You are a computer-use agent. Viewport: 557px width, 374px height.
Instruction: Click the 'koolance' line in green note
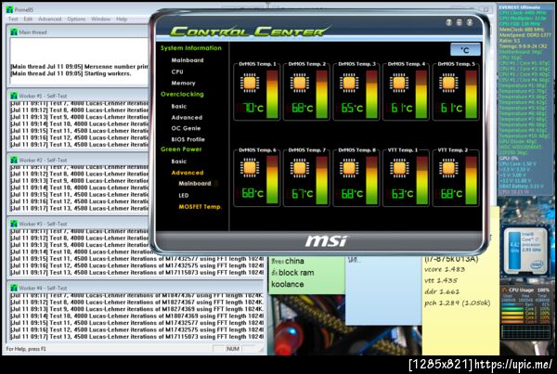point(288,284)
